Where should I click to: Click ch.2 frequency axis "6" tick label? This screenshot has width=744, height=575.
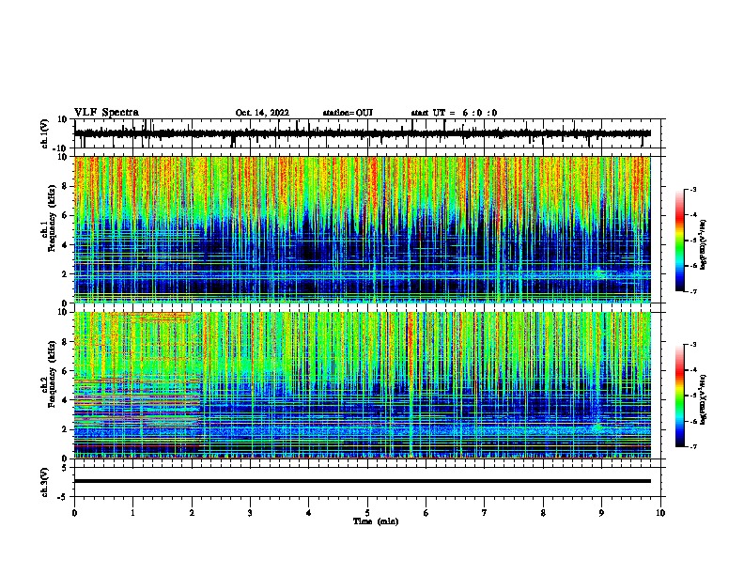65,371
